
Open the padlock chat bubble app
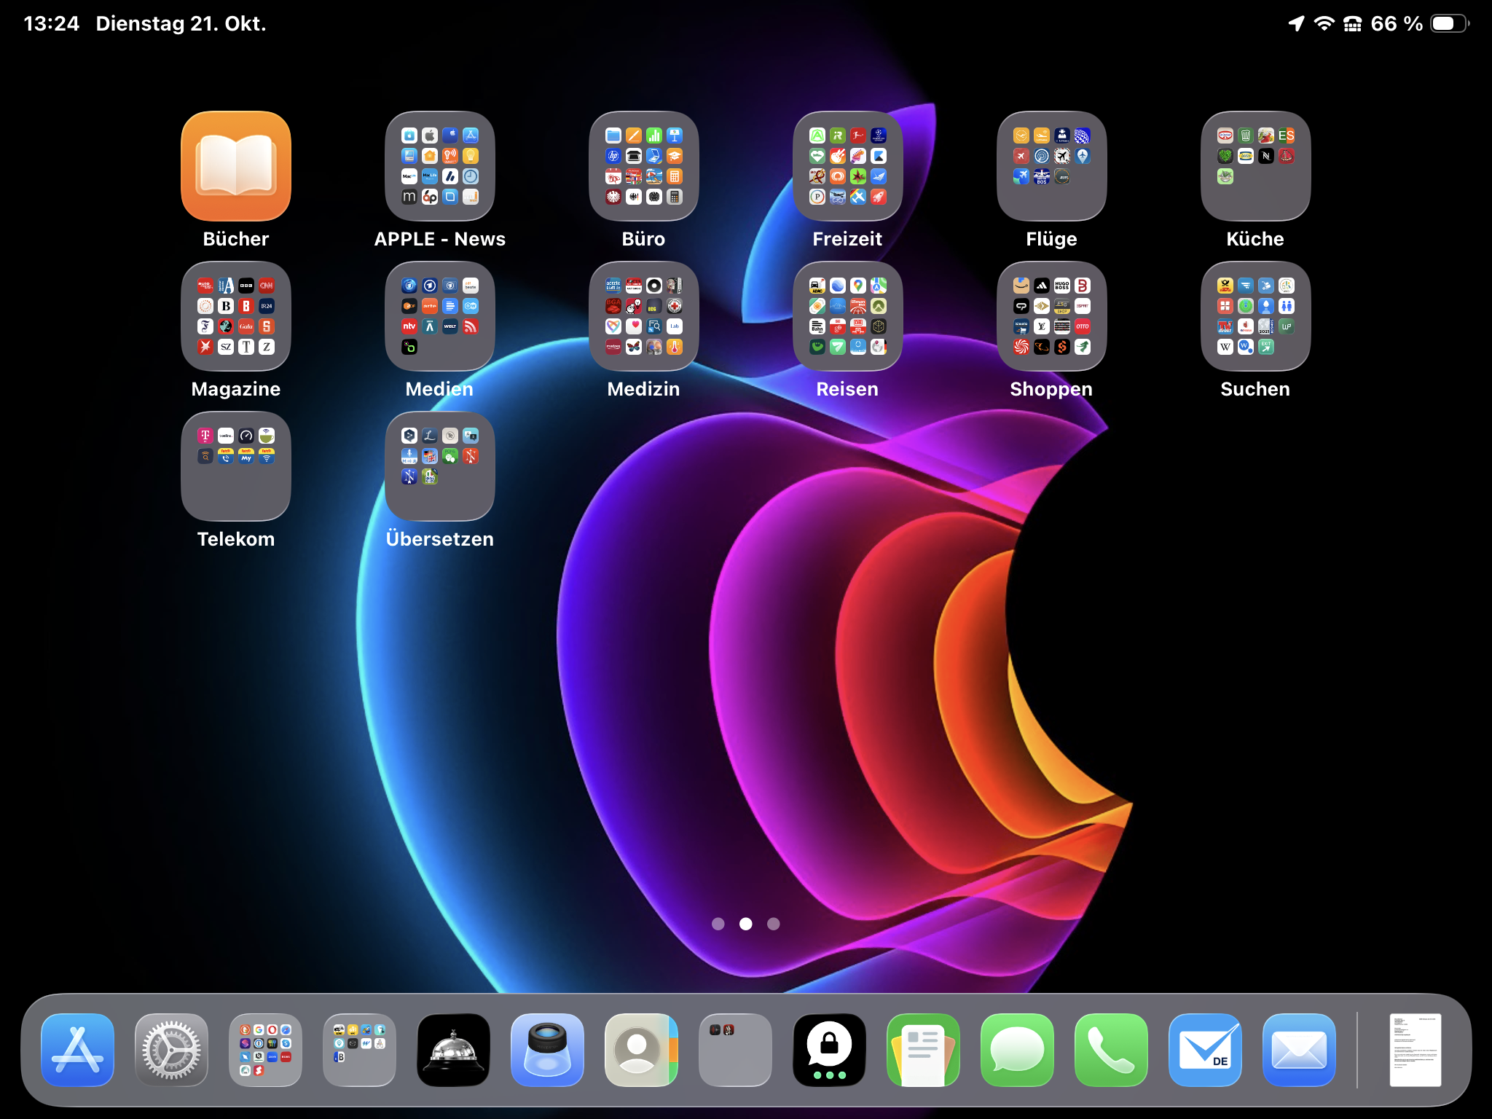click(x=829, y=1050)
